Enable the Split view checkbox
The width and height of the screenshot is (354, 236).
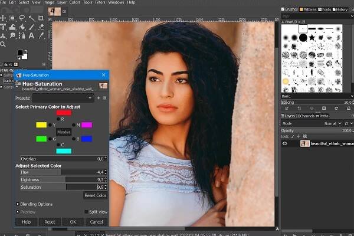(x=87, y=212)
